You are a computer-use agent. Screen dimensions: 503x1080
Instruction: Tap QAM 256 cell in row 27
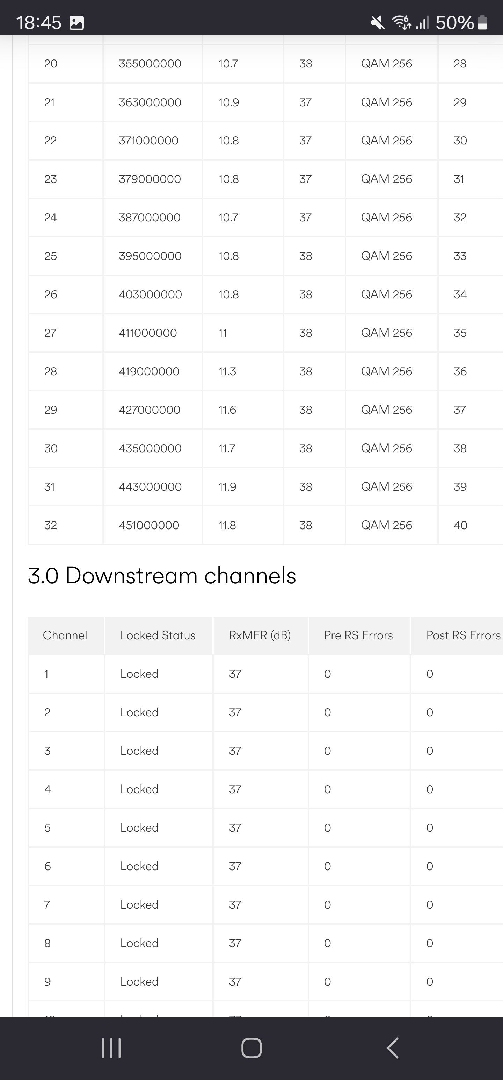pyautogui.click(x=387, y=333)
